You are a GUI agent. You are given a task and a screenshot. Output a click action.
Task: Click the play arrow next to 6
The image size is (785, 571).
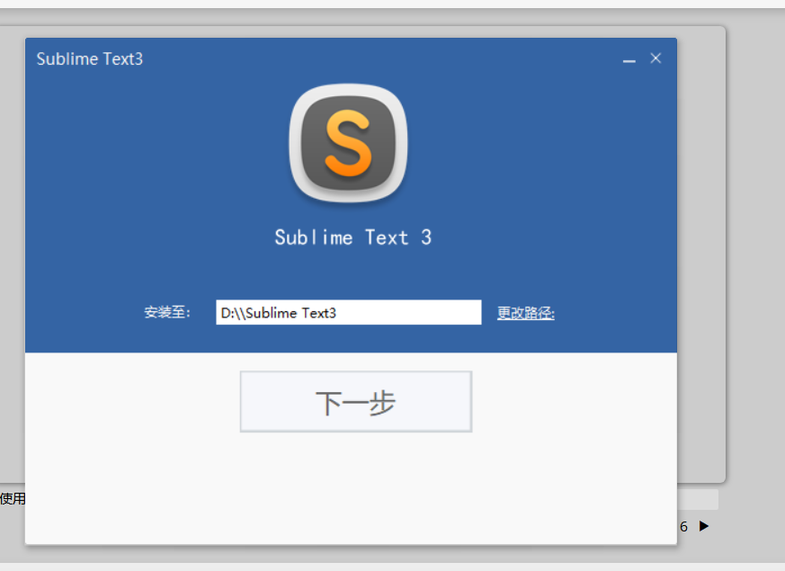[704, 527]
